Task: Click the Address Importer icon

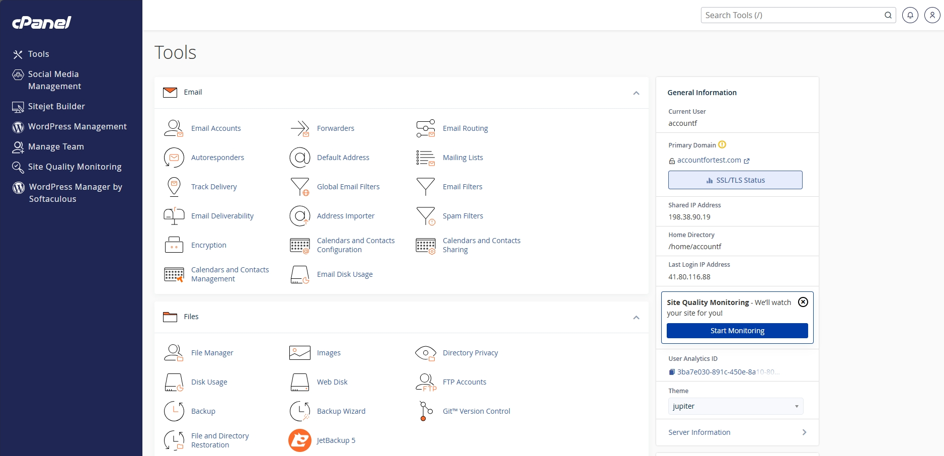Action: point(300,216)
